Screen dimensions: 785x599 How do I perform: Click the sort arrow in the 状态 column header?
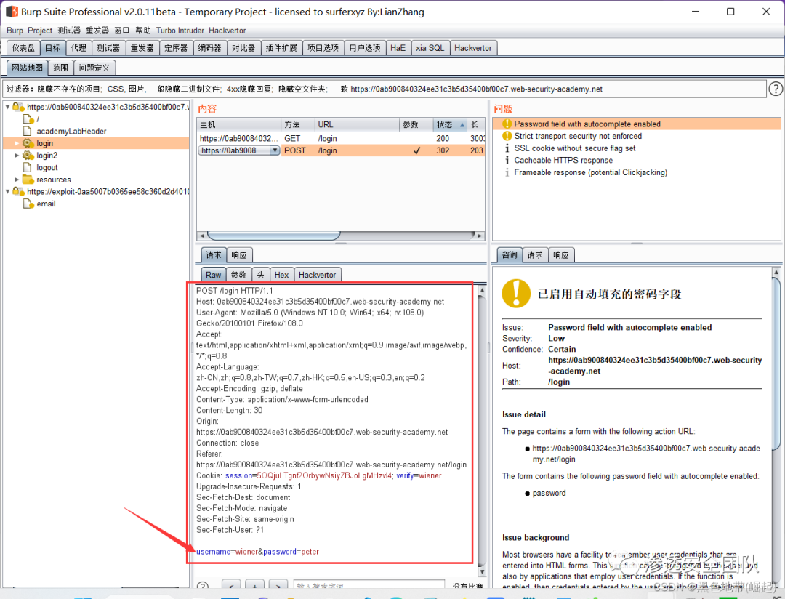click(x=462, y=125)
